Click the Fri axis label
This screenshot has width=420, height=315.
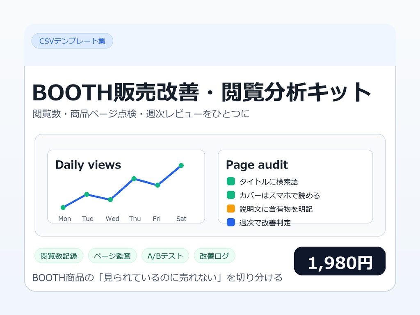coord(157,219)
